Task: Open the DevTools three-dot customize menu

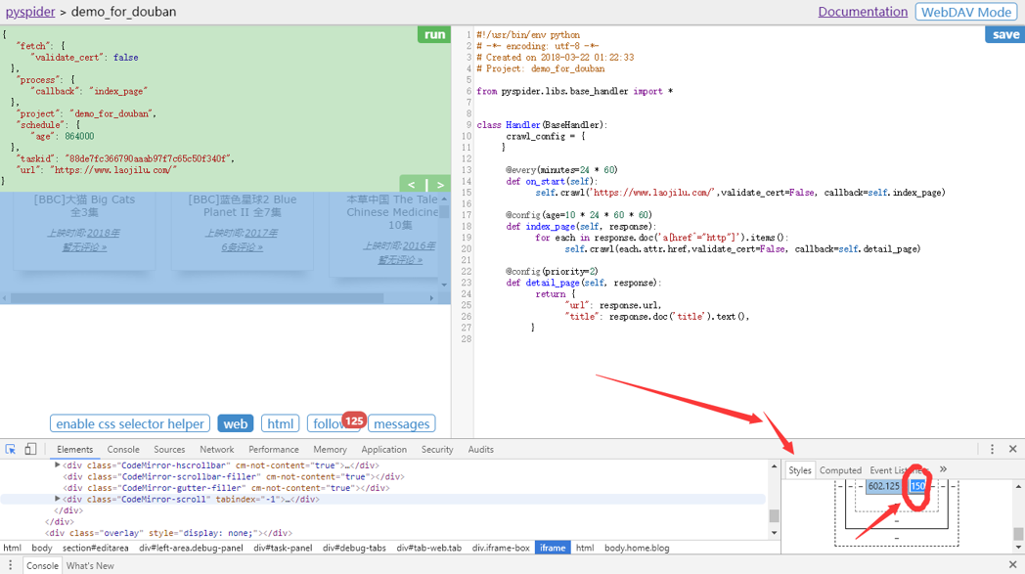Action: 992,449
